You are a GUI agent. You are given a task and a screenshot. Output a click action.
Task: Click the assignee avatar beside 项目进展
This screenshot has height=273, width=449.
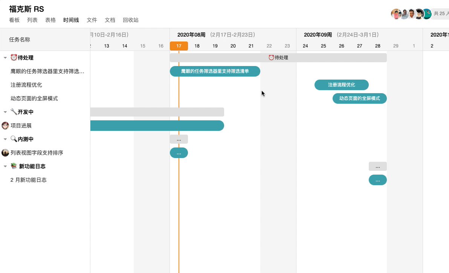click(5, 126)
